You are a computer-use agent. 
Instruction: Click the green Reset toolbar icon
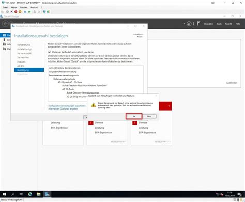click(x=29, y=12)
